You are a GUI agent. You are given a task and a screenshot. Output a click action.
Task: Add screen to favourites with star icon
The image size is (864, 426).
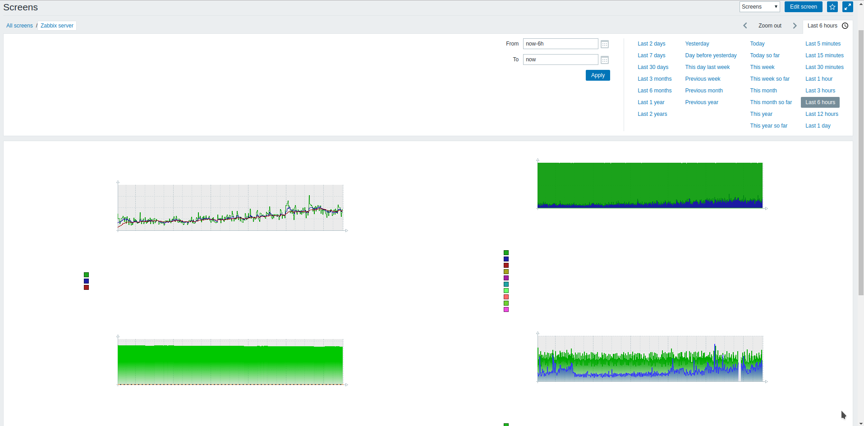832,7
